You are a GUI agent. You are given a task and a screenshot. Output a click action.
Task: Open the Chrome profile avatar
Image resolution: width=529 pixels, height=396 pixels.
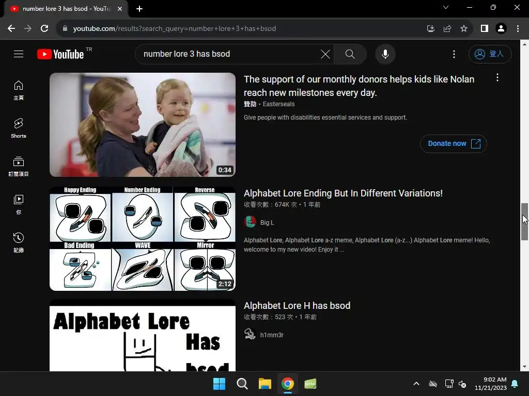(501, 29)
